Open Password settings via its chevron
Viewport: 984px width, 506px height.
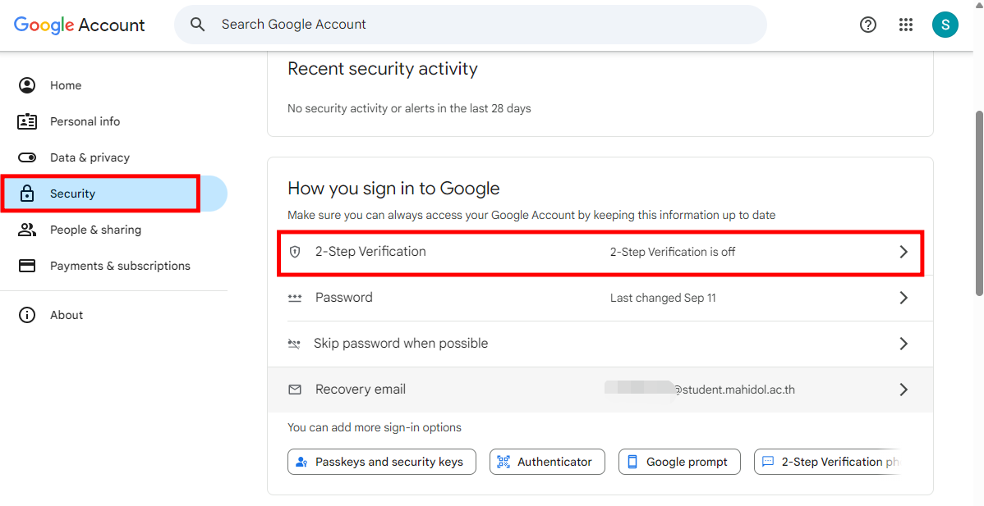pos(904,298)
